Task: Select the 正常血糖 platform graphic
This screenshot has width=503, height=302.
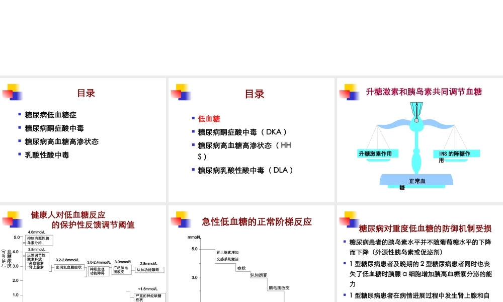Action: [416, 181]
